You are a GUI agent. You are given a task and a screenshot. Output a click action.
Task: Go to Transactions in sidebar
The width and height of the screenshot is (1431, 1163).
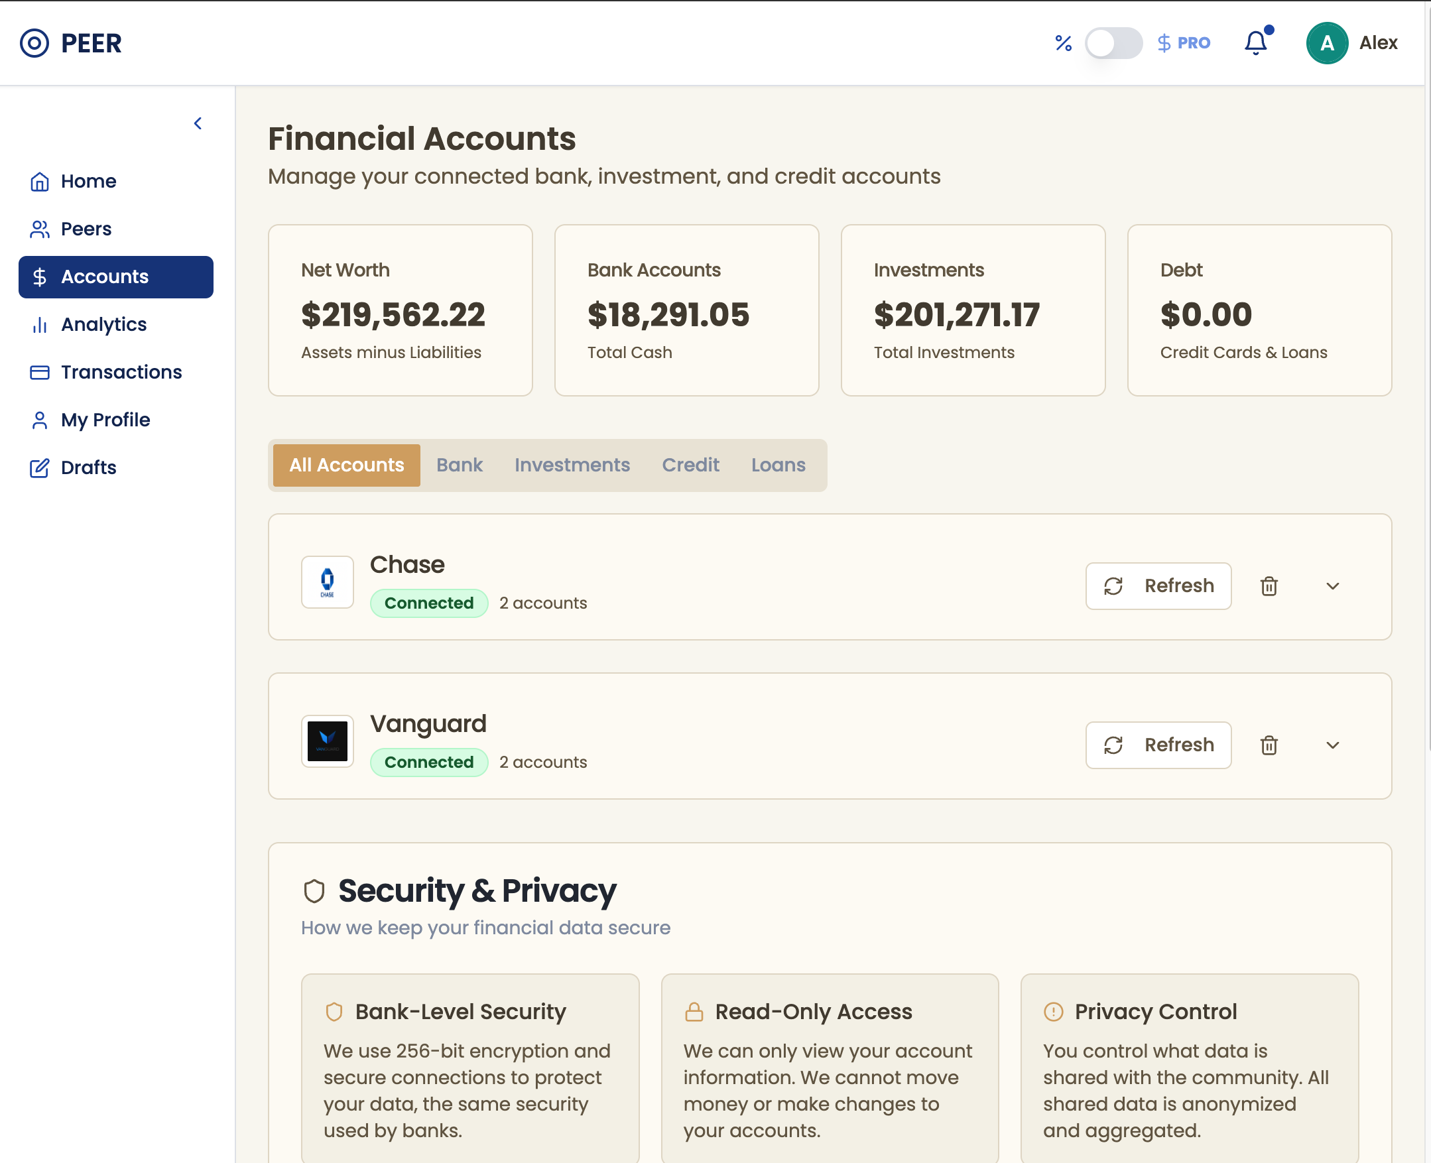[121, 372]
